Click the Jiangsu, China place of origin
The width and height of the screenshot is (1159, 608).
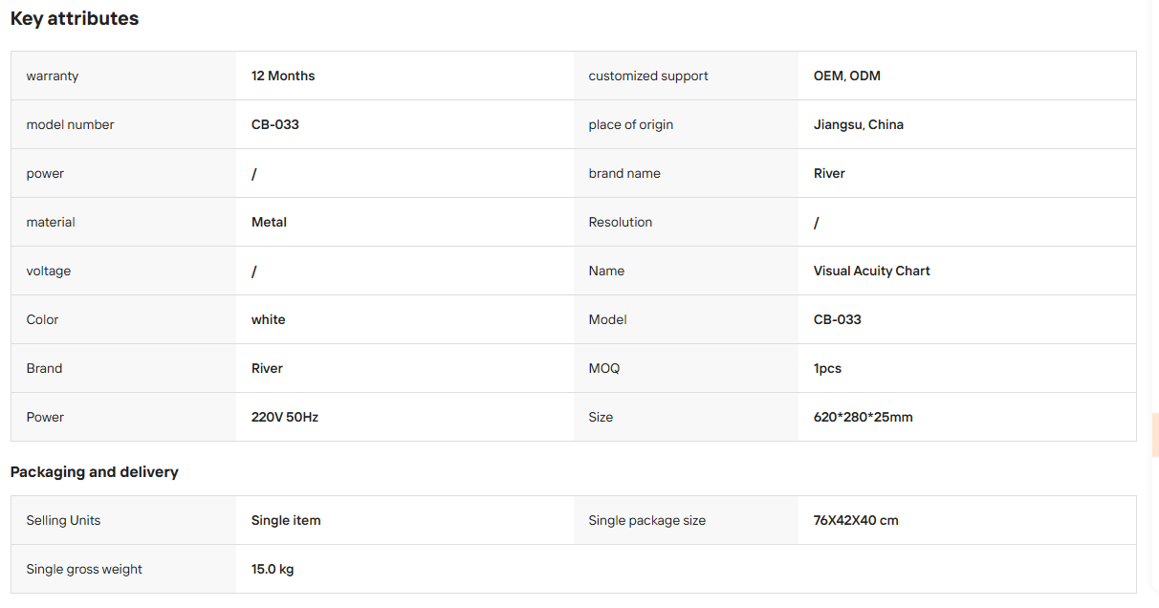coord(859,124)
